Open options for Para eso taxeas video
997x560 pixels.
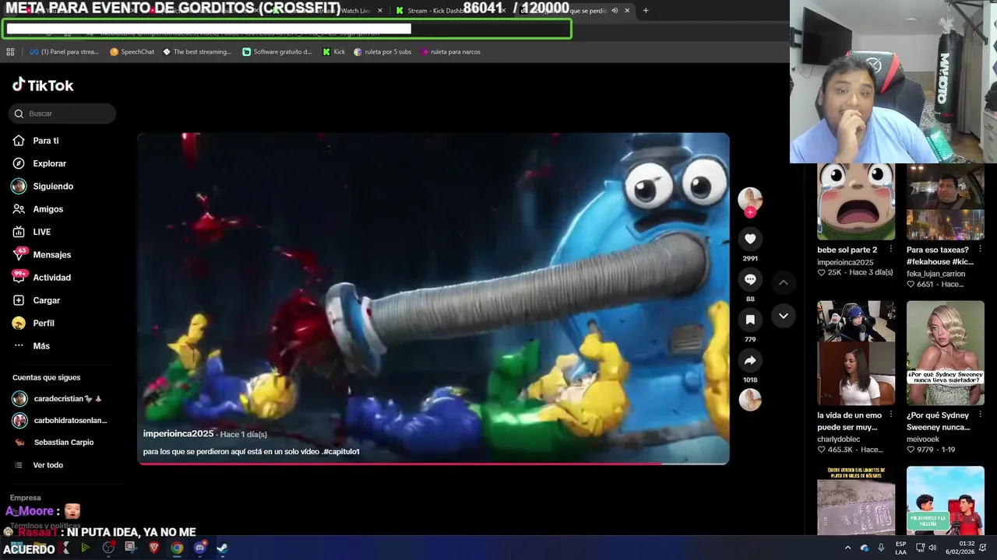pos(980,250)
